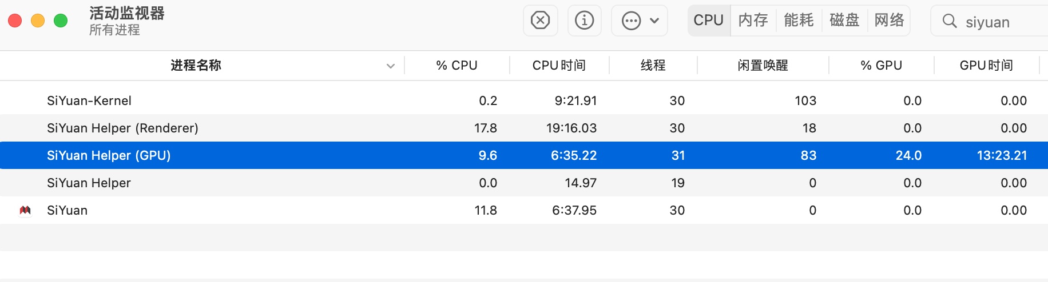Close the Activity Monitor window with red button
This screenshot has height=282, width=1048.
coord(15,21)
